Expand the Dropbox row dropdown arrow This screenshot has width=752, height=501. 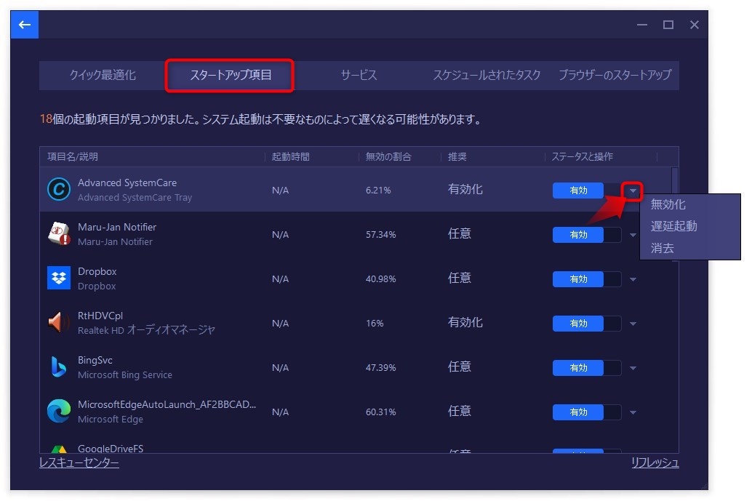[633, 279]
